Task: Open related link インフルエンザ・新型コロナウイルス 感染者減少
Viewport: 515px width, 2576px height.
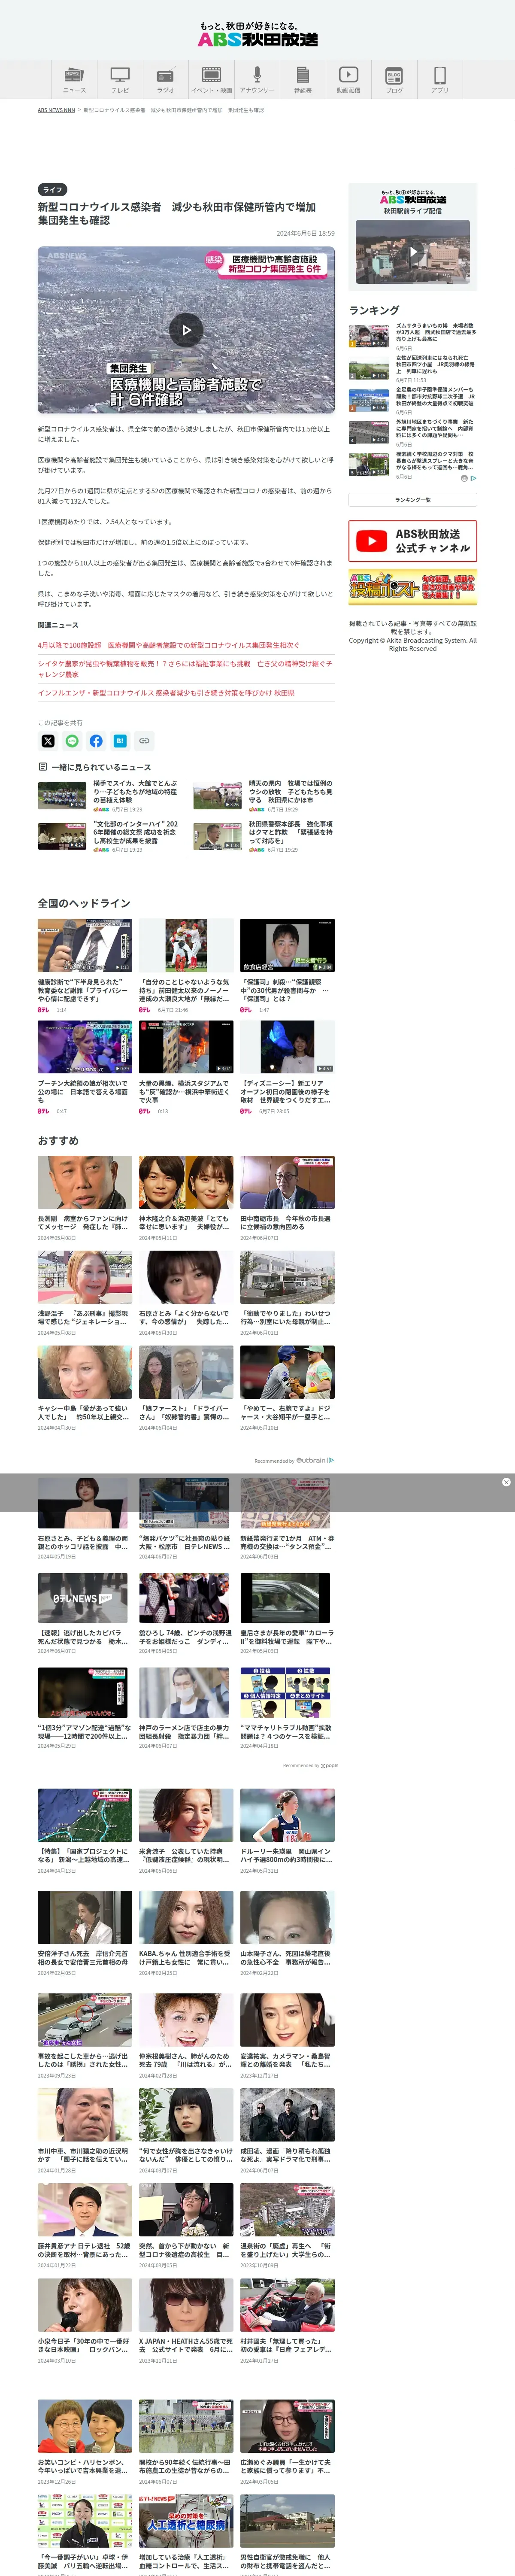Action: point(166,692)
